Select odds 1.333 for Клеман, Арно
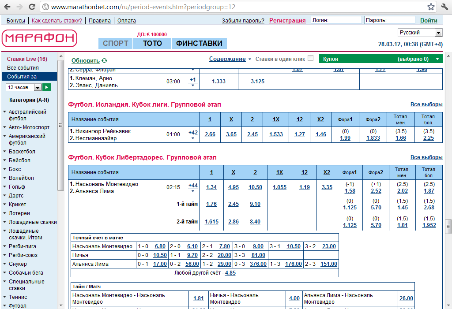The image size is (452, 309). point(218,82)
